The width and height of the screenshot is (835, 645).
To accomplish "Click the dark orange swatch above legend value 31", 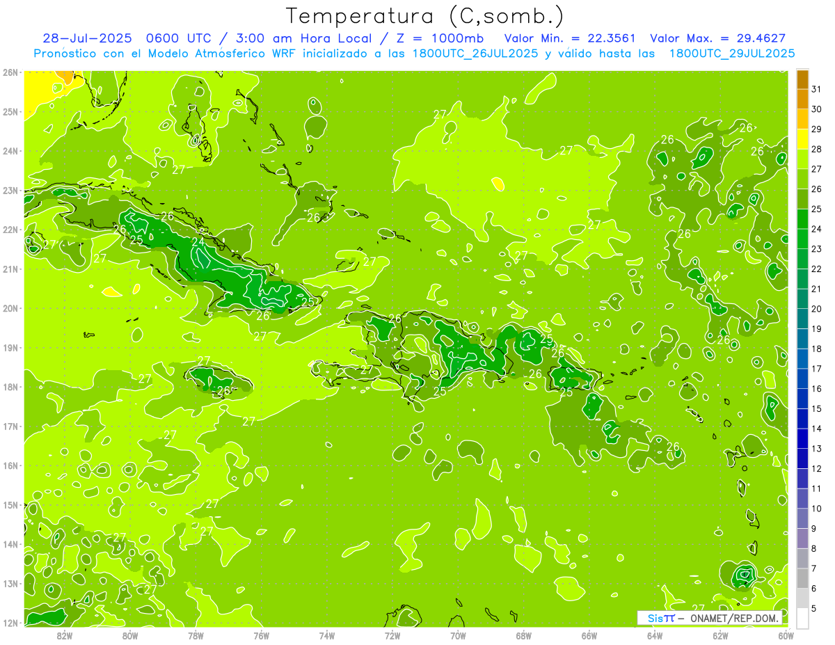I will point(802,79).
